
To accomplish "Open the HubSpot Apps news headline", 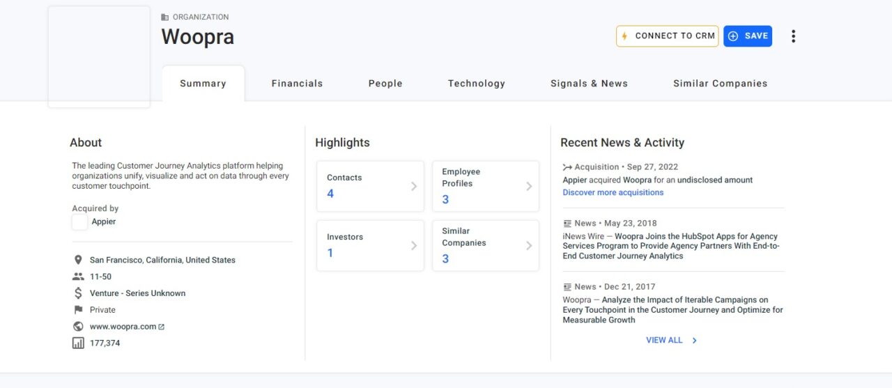I will [671, 247].
